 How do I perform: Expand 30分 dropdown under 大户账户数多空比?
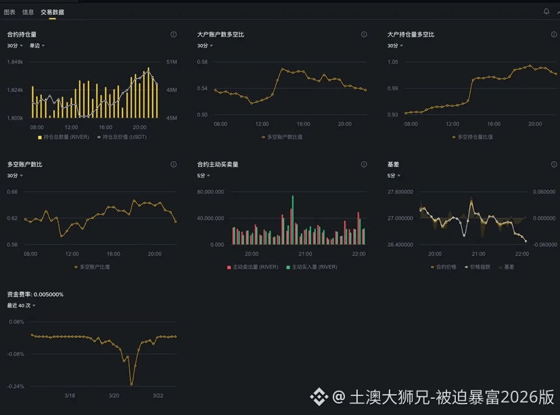[x=205, y=46]
